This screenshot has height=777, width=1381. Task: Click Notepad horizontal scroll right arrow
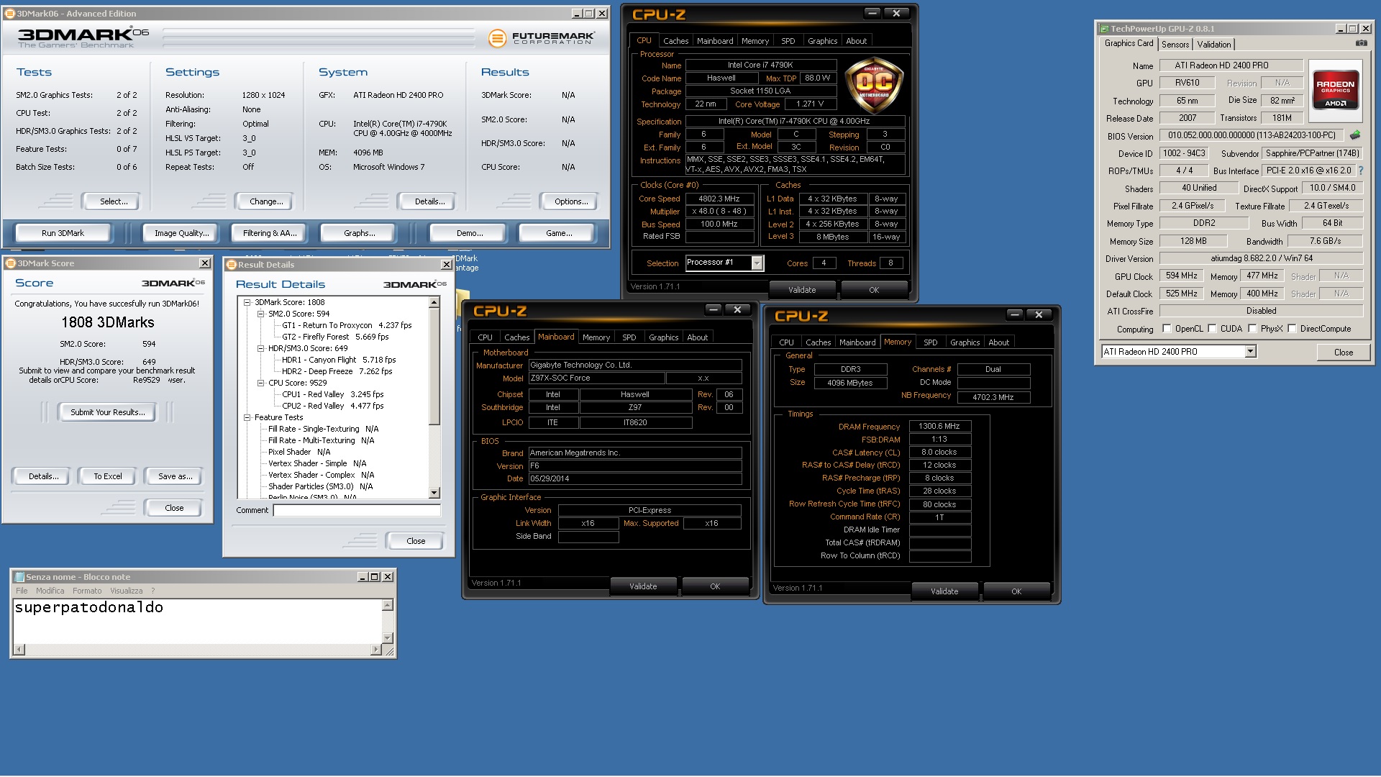(x=375, y=650)
